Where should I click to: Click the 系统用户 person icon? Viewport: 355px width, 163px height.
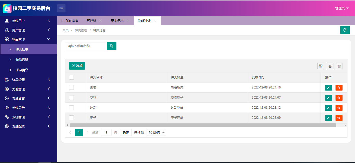coord(7,21)
